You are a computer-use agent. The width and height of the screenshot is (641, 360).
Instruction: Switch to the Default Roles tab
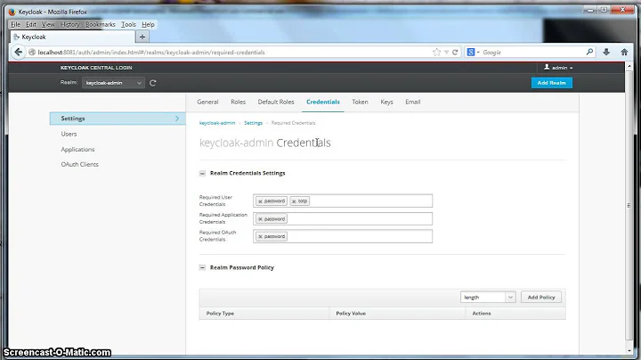[x=276, y=102]
